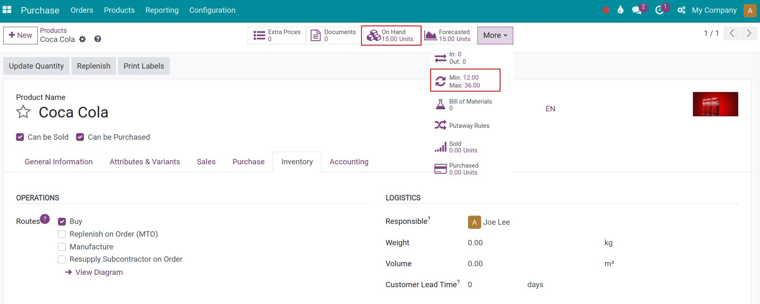Go to previous record arrow
760x304 pixels.
732,33
